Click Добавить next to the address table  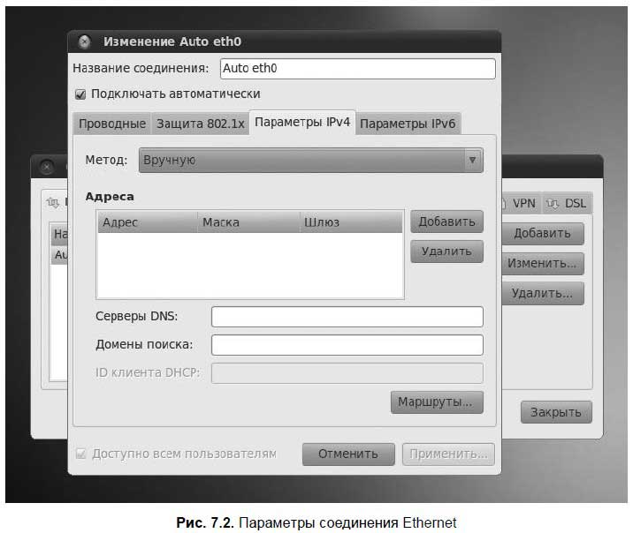click(446, 221)
